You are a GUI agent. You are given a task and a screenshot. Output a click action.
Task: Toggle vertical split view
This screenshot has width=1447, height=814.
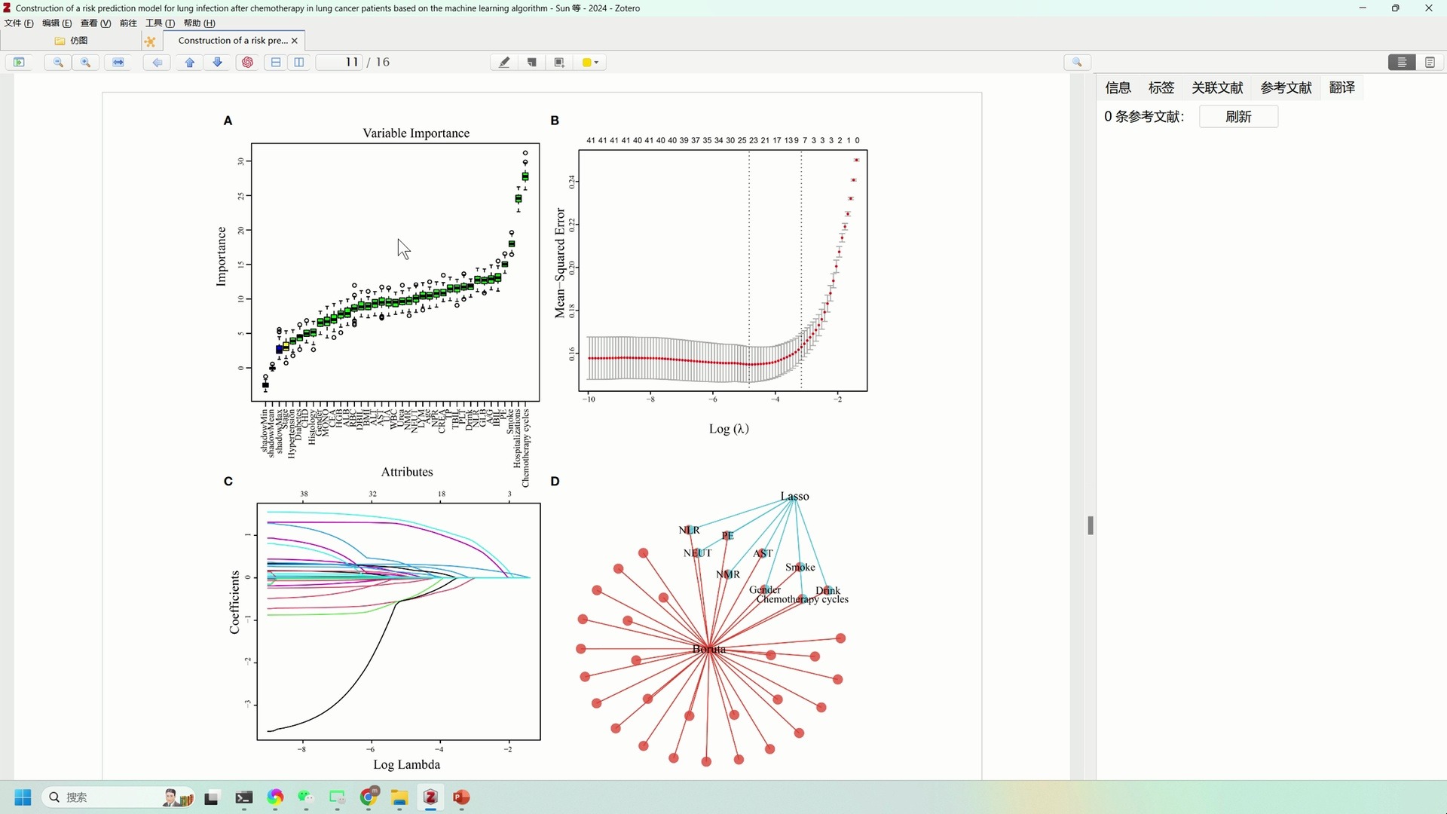[x=299, y=63]
